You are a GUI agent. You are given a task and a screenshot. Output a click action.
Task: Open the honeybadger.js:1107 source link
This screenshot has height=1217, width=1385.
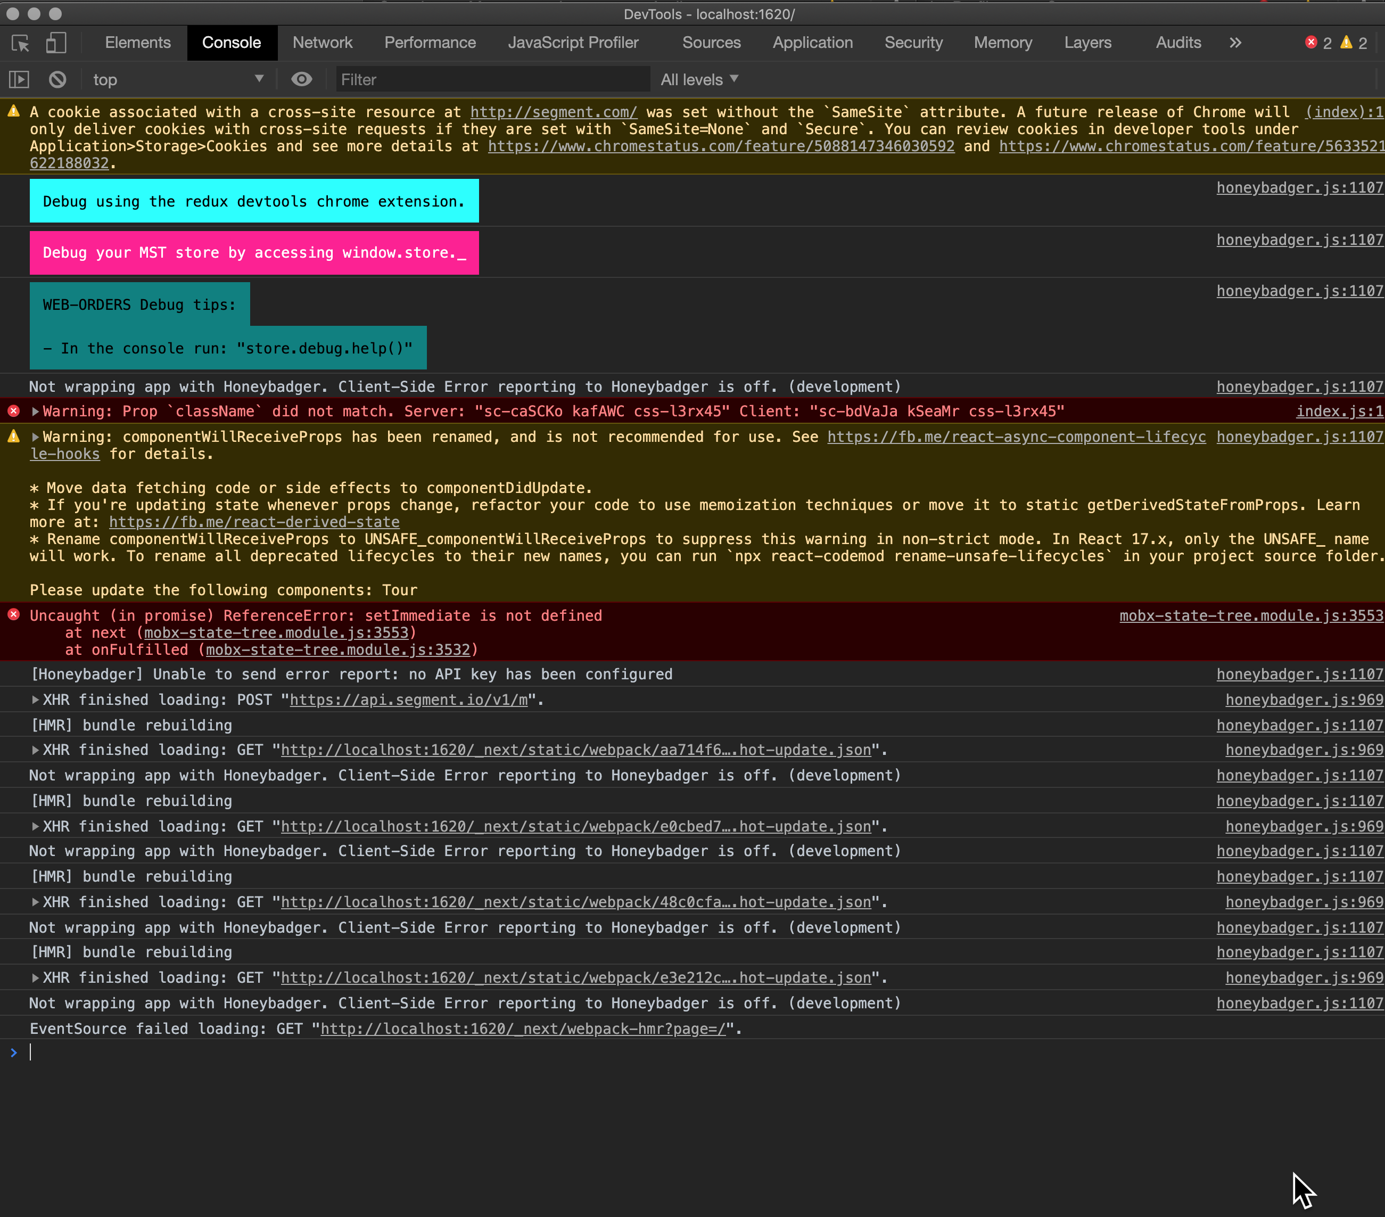coord(1298,188)
